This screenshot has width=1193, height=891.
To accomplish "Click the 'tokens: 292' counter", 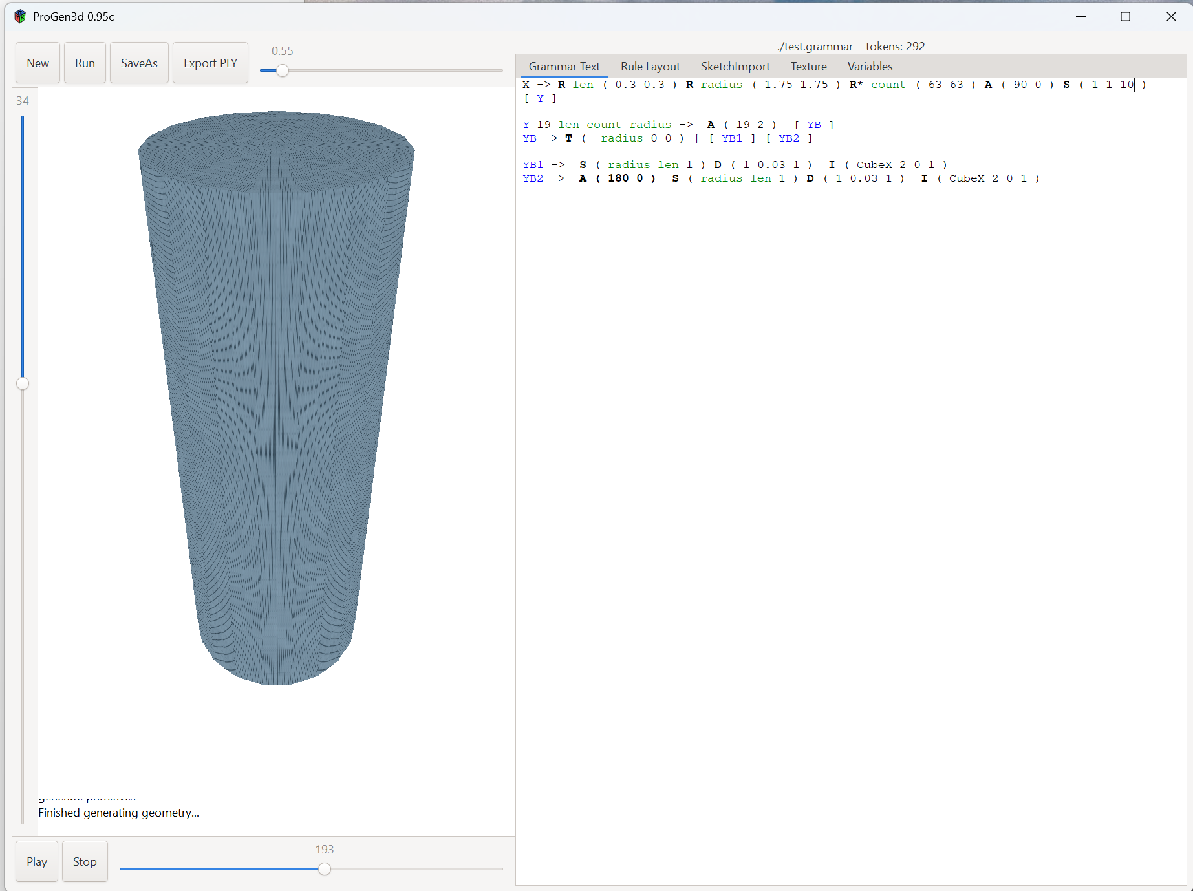I will coord(896,47).
